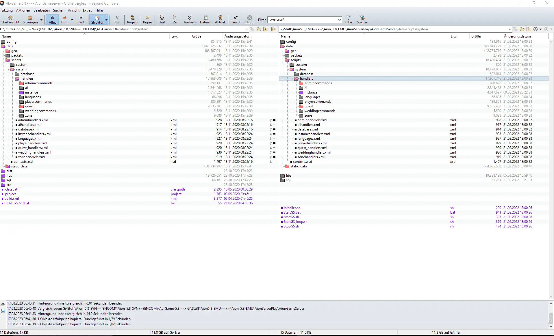Go up one level in right pane
The height and width of the screenshot is (336, 554).
click(x=529, y=29)
